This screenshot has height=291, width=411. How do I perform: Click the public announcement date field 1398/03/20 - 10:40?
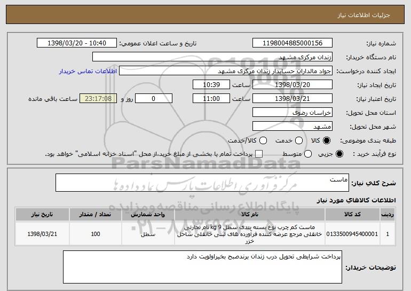pyautogui.click(x=77, y=43)
